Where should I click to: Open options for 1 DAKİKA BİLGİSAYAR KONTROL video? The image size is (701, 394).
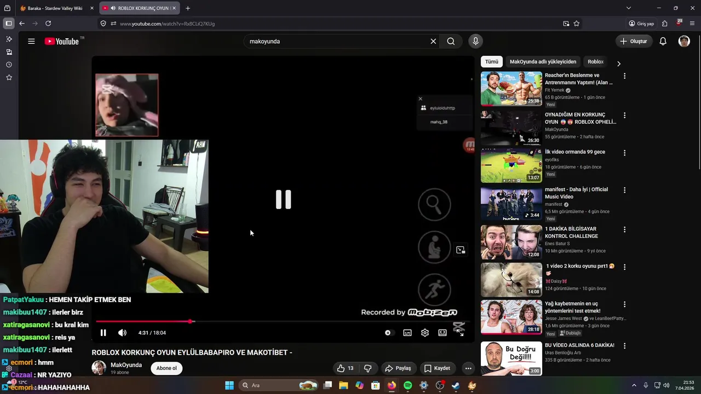[624, 229]
